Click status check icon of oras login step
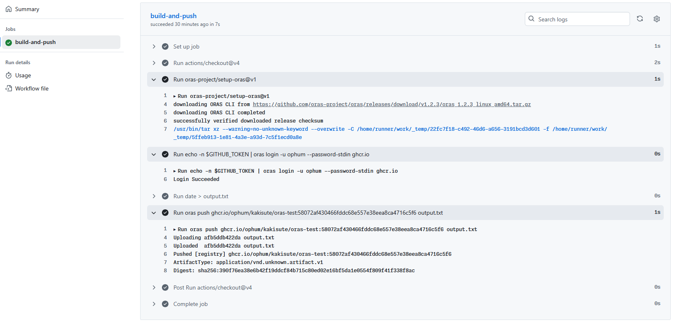 coord(165,154)
